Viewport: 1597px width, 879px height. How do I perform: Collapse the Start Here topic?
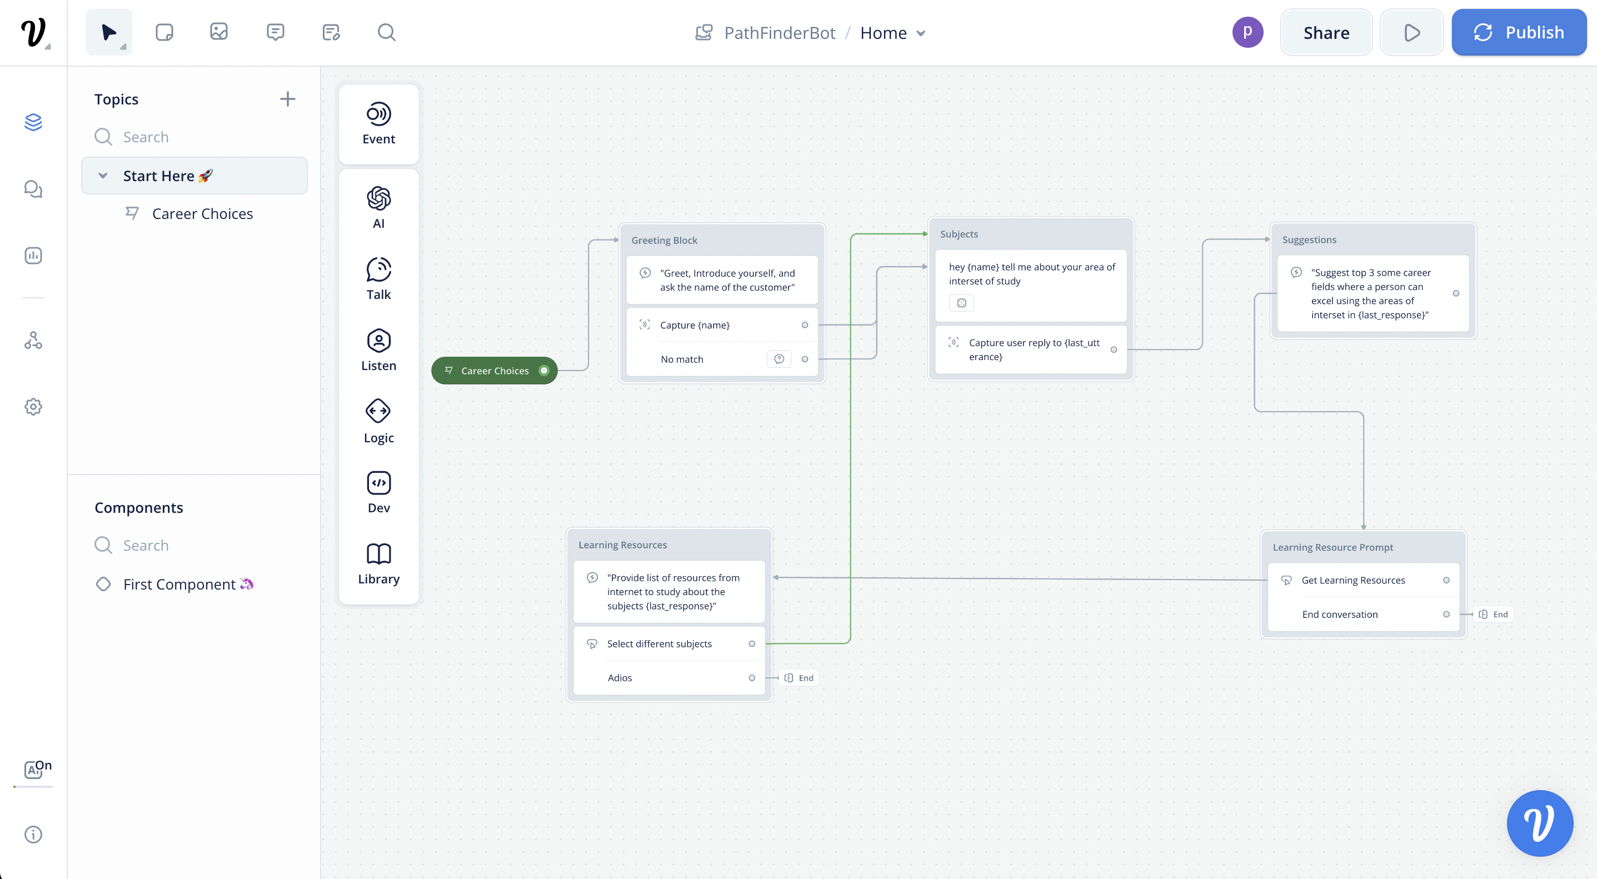pos(103,176)
